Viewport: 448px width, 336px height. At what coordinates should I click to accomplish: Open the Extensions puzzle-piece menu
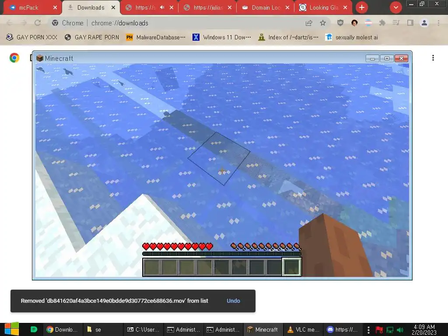point(382,23)
